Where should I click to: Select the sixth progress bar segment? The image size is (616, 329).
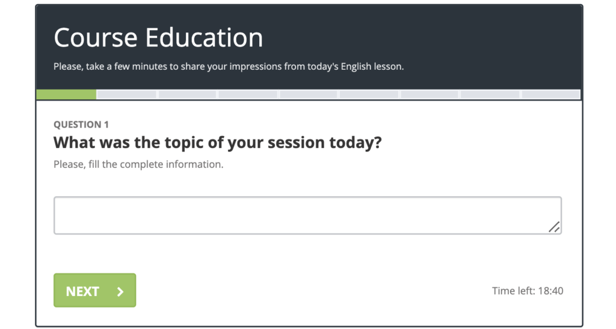(369, 94)
